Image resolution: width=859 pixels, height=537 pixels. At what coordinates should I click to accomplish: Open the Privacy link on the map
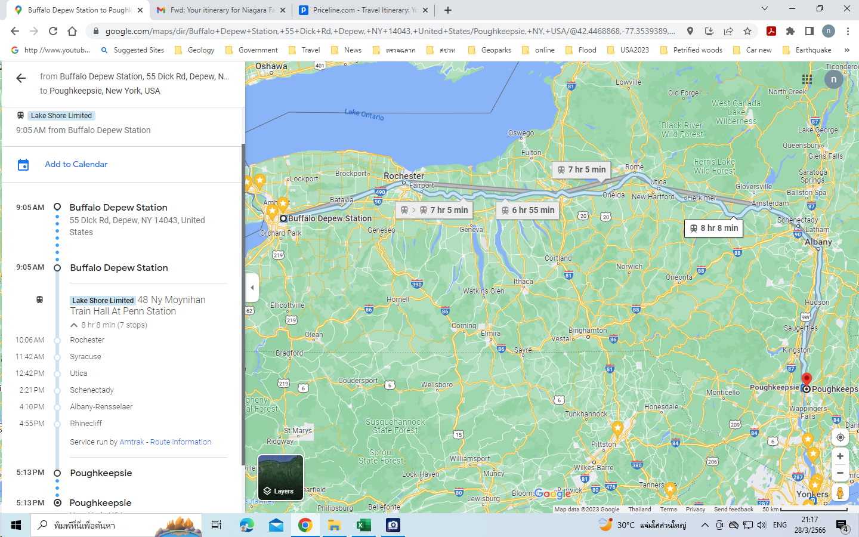point(696,510)
